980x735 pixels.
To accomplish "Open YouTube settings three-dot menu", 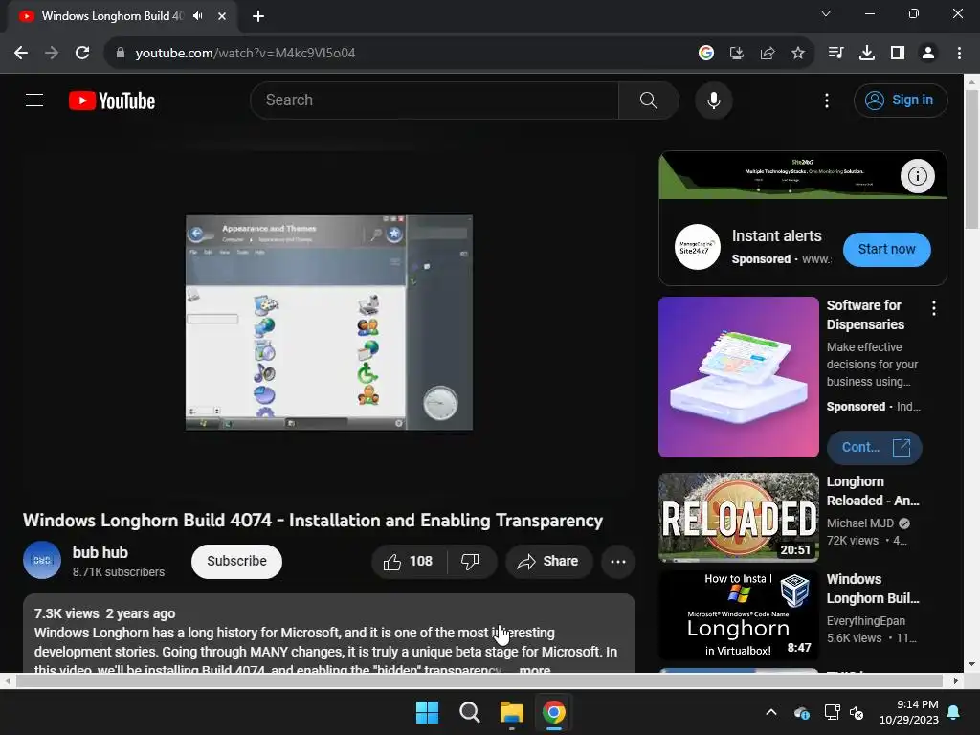I will pos(826,100).
